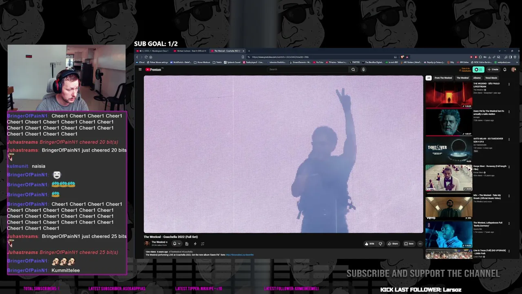Open more options for Take My Breath mix
This screenshot has height=294, width=522.
point(509,196)
